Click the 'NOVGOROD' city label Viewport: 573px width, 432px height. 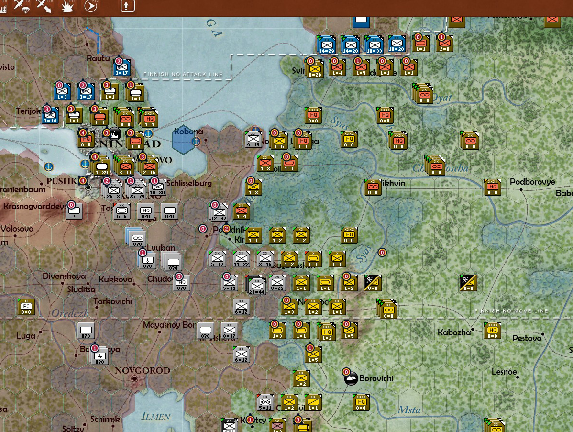(x=143, y=370)
